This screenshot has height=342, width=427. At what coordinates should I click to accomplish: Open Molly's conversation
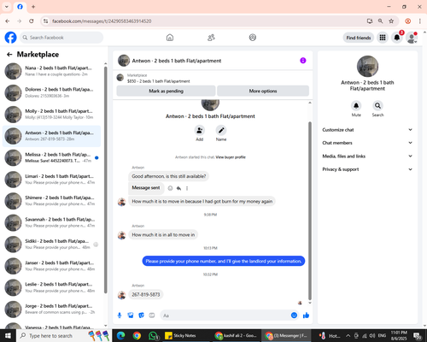(51, 115)
